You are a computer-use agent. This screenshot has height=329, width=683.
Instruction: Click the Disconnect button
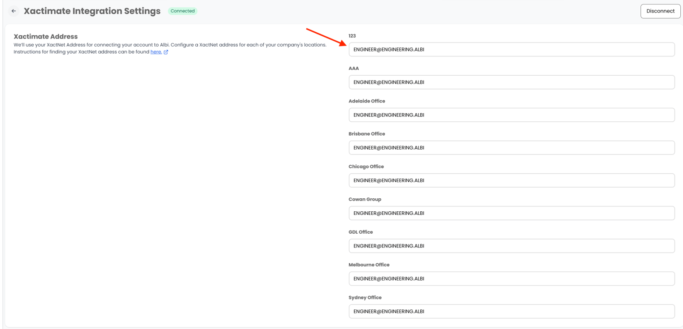[660, 11]
